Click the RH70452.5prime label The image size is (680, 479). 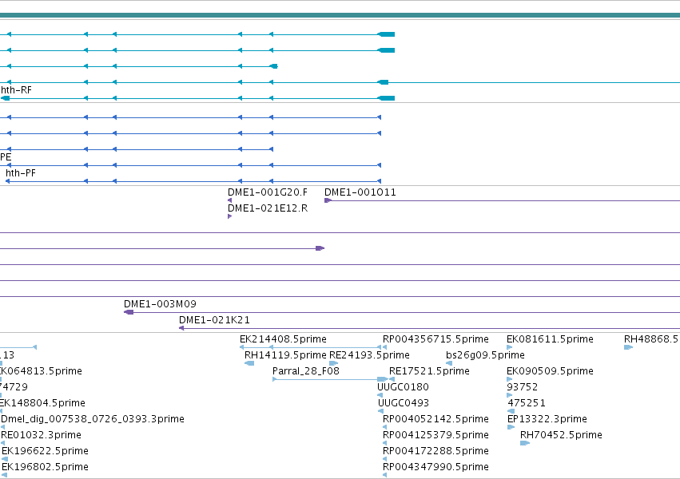(561, 435)
